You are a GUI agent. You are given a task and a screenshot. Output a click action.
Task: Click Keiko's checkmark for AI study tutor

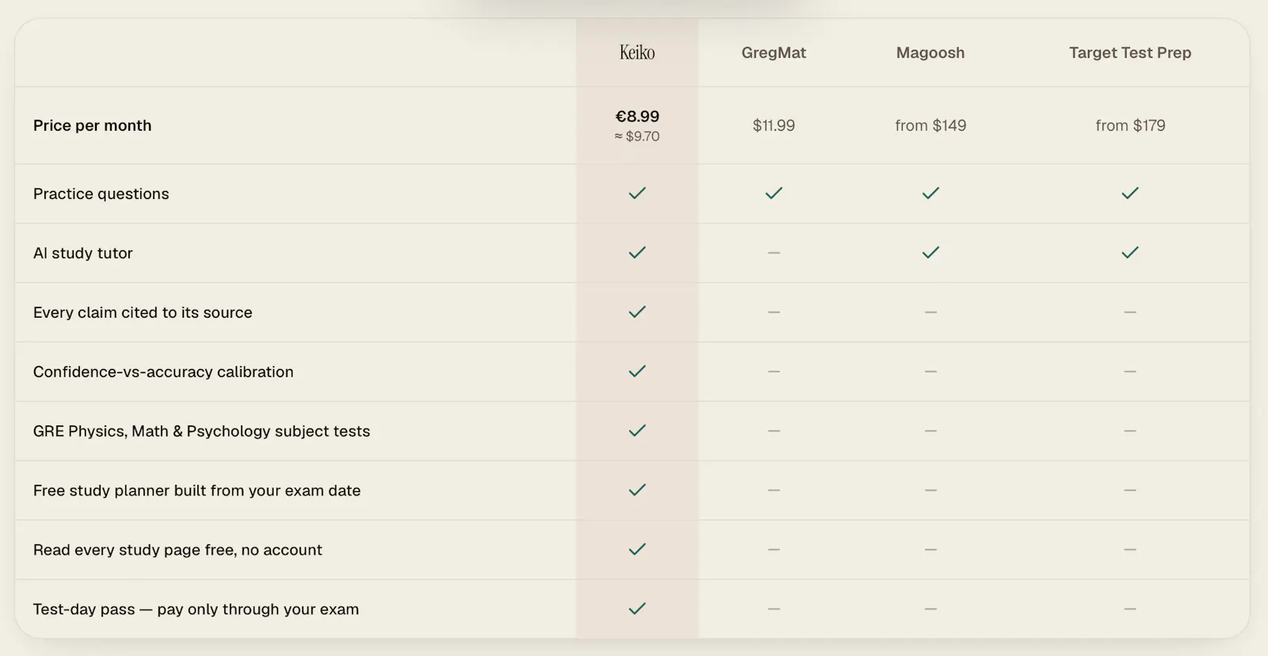pyautogui.click(x=637, y=253)
